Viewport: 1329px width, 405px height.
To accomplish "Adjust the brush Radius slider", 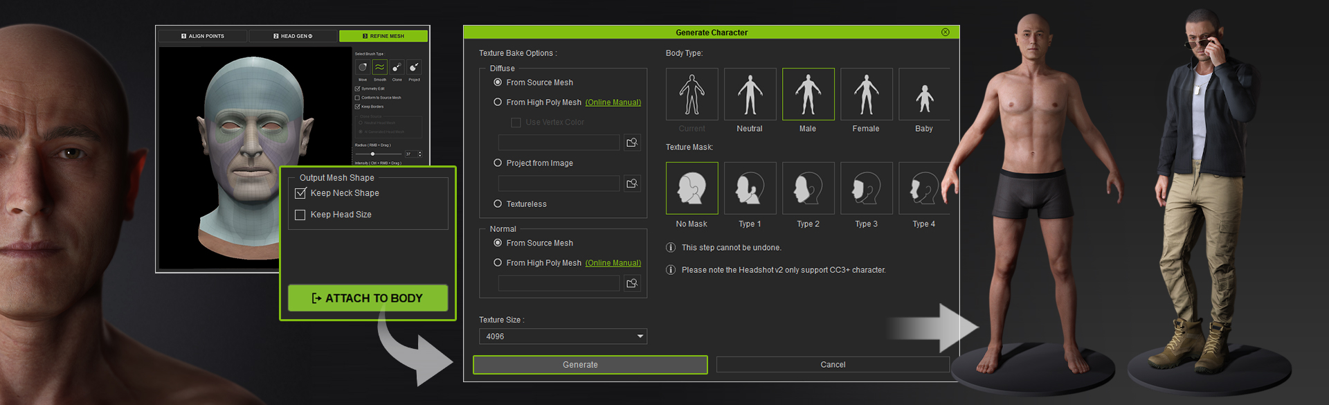I will pyautogui.click(x=374, y=154).
